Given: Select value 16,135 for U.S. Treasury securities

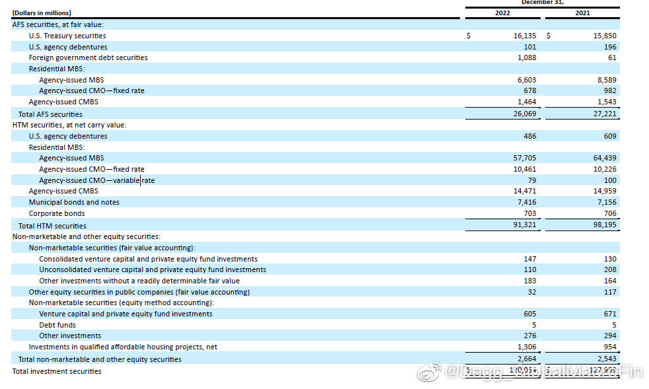Looking at the screenshot, I should pyautogui.click(x=524, y=36).
